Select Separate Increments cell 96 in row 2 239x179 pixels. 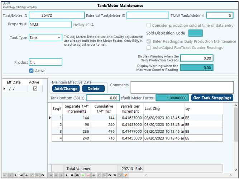[x=77, y=124]
